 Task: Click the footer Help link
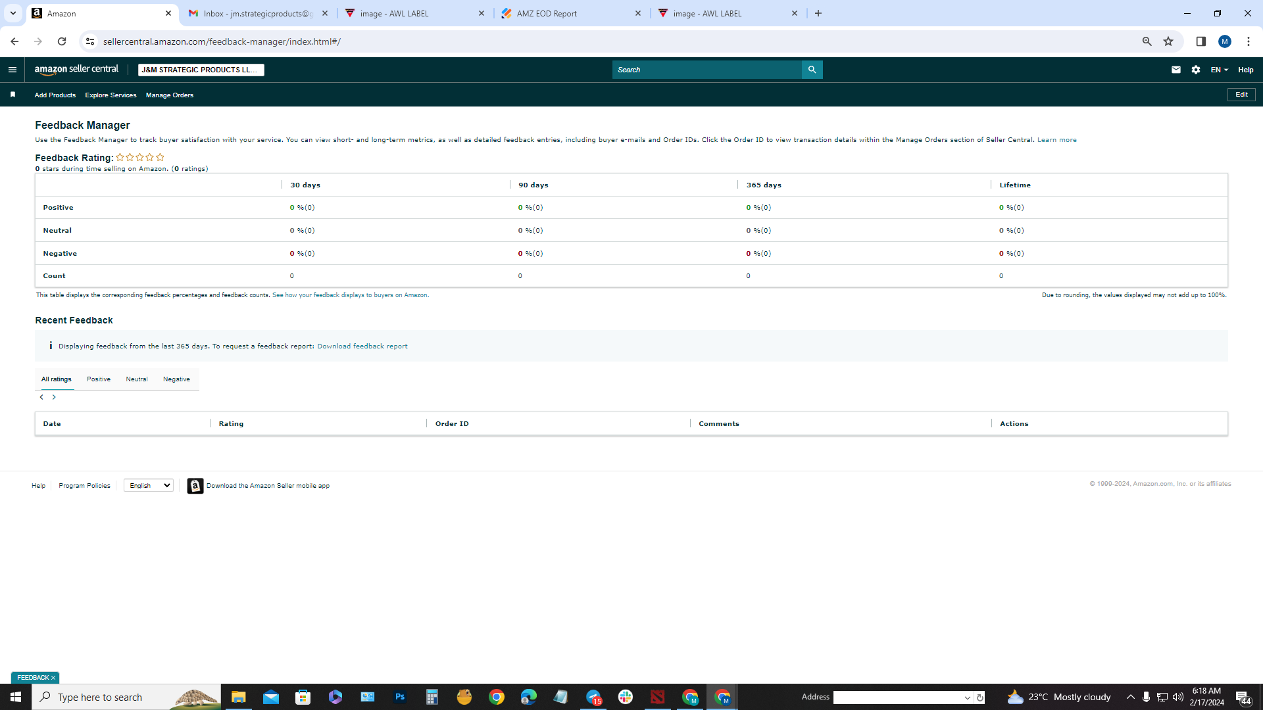coord(39,486)
